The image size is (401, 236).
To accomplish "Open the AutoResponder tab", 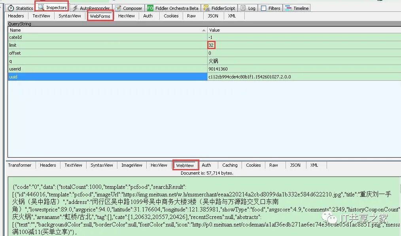I will [92, 8].
